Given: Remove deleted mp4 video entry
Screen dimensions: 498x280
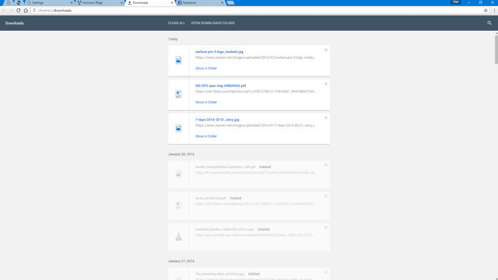Looking at the screenshot, I should coord(326,228).
